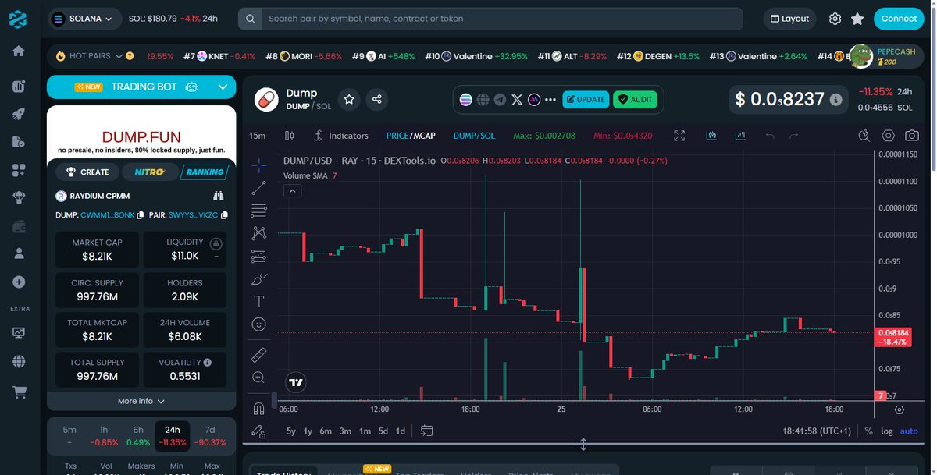Screen dimensions: 937x475
Task: Open the binoculars icon beside RAYDIUM CPMM
Action: pyautogui.click(x=219, y=196)
